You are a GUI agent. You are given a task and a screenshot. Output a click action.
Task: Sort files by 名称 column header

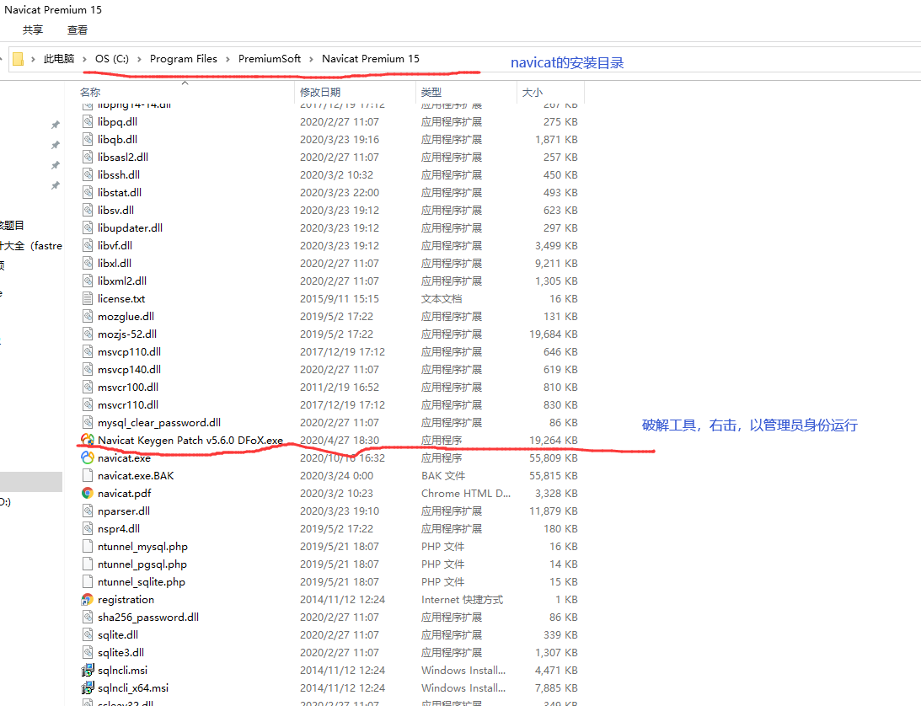point(90,92)
